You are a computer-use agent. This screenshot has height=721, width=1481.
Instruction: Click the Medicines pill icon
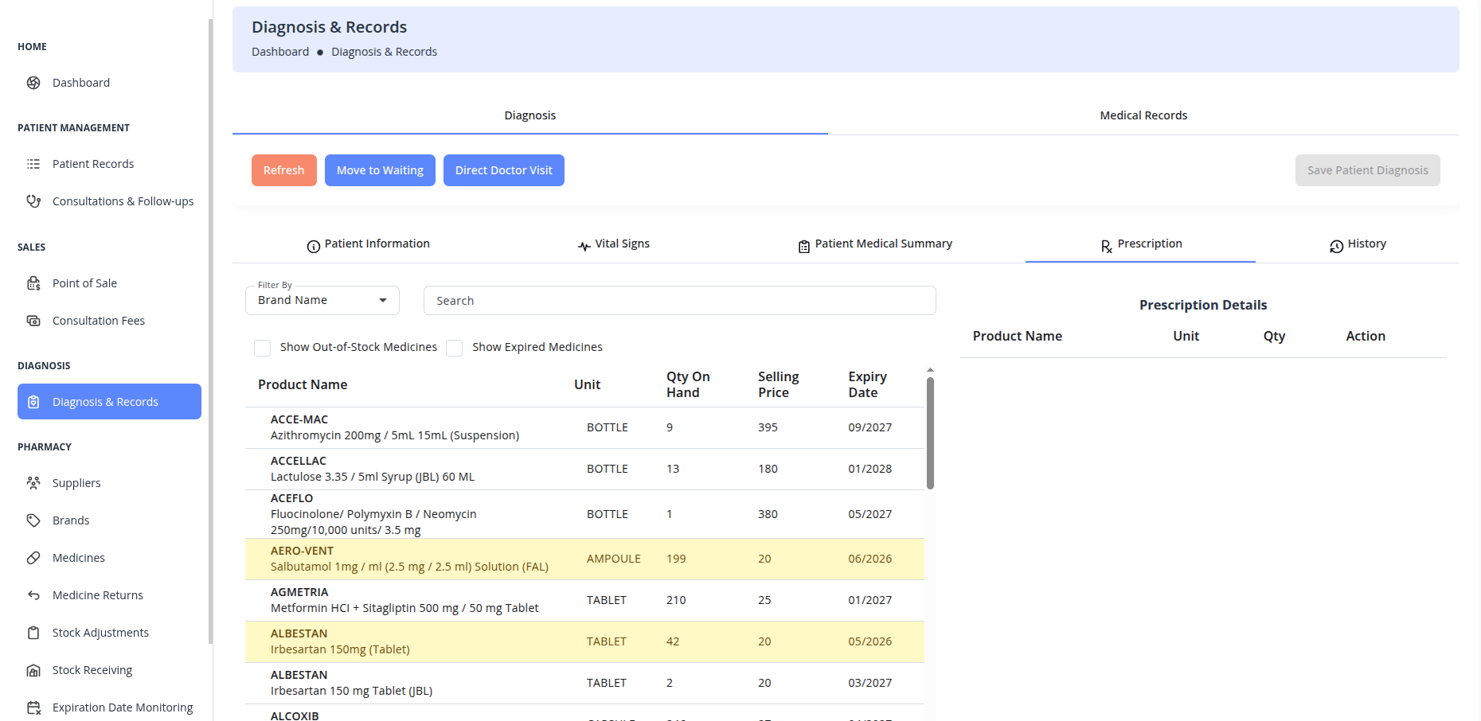click(x=33, y=558)
